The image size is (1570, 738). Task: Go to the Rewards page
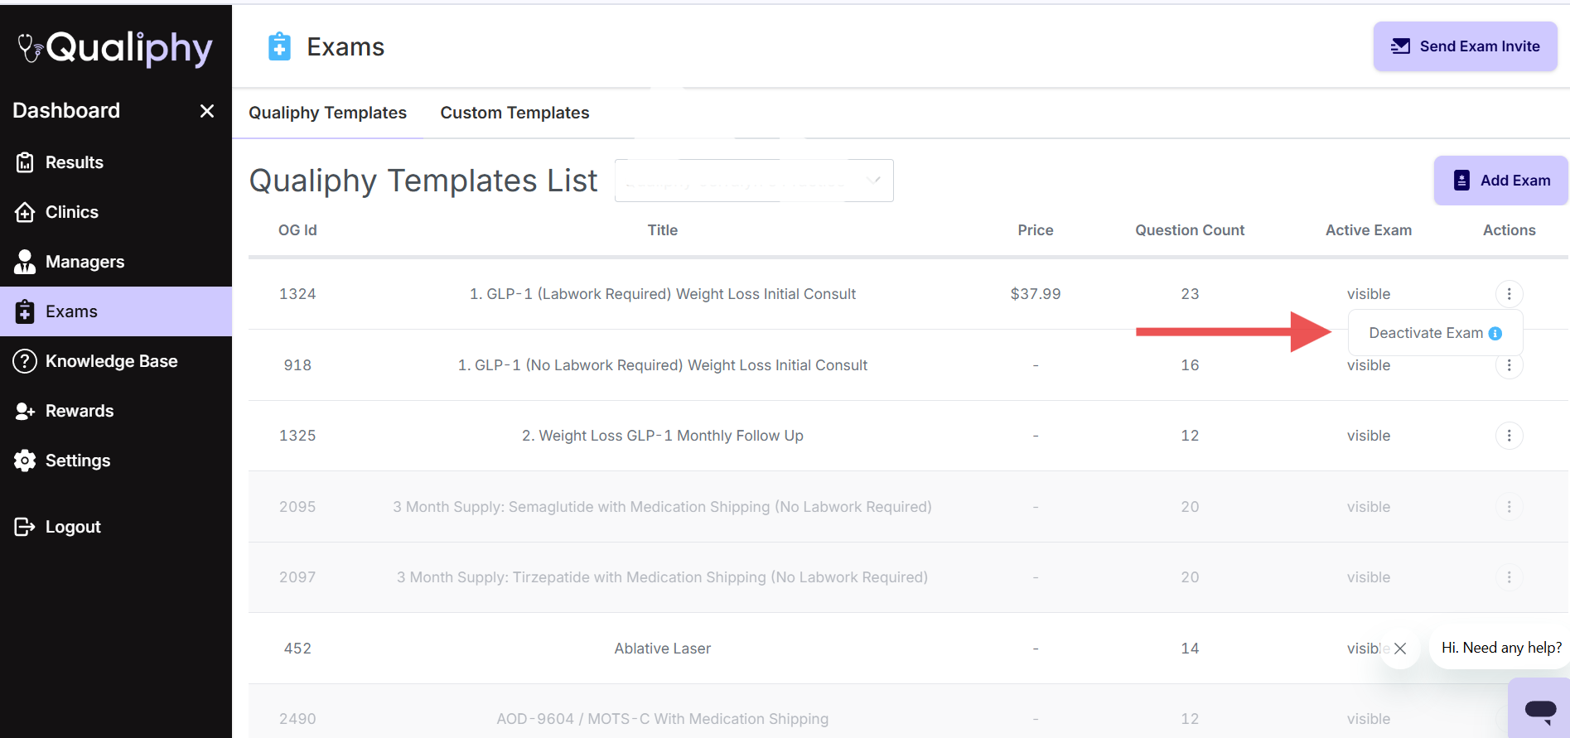coord(116,411)
